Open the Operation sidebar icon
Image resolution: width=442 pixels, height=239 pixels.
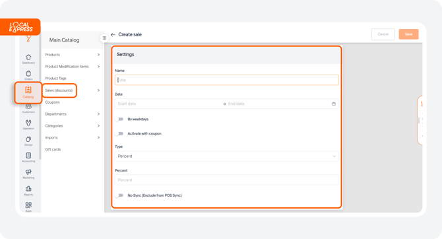28,122
